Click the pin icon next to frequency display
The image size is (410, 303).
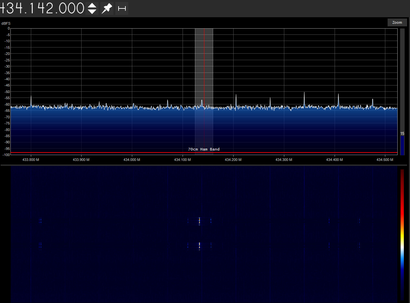tap(107, 8)
